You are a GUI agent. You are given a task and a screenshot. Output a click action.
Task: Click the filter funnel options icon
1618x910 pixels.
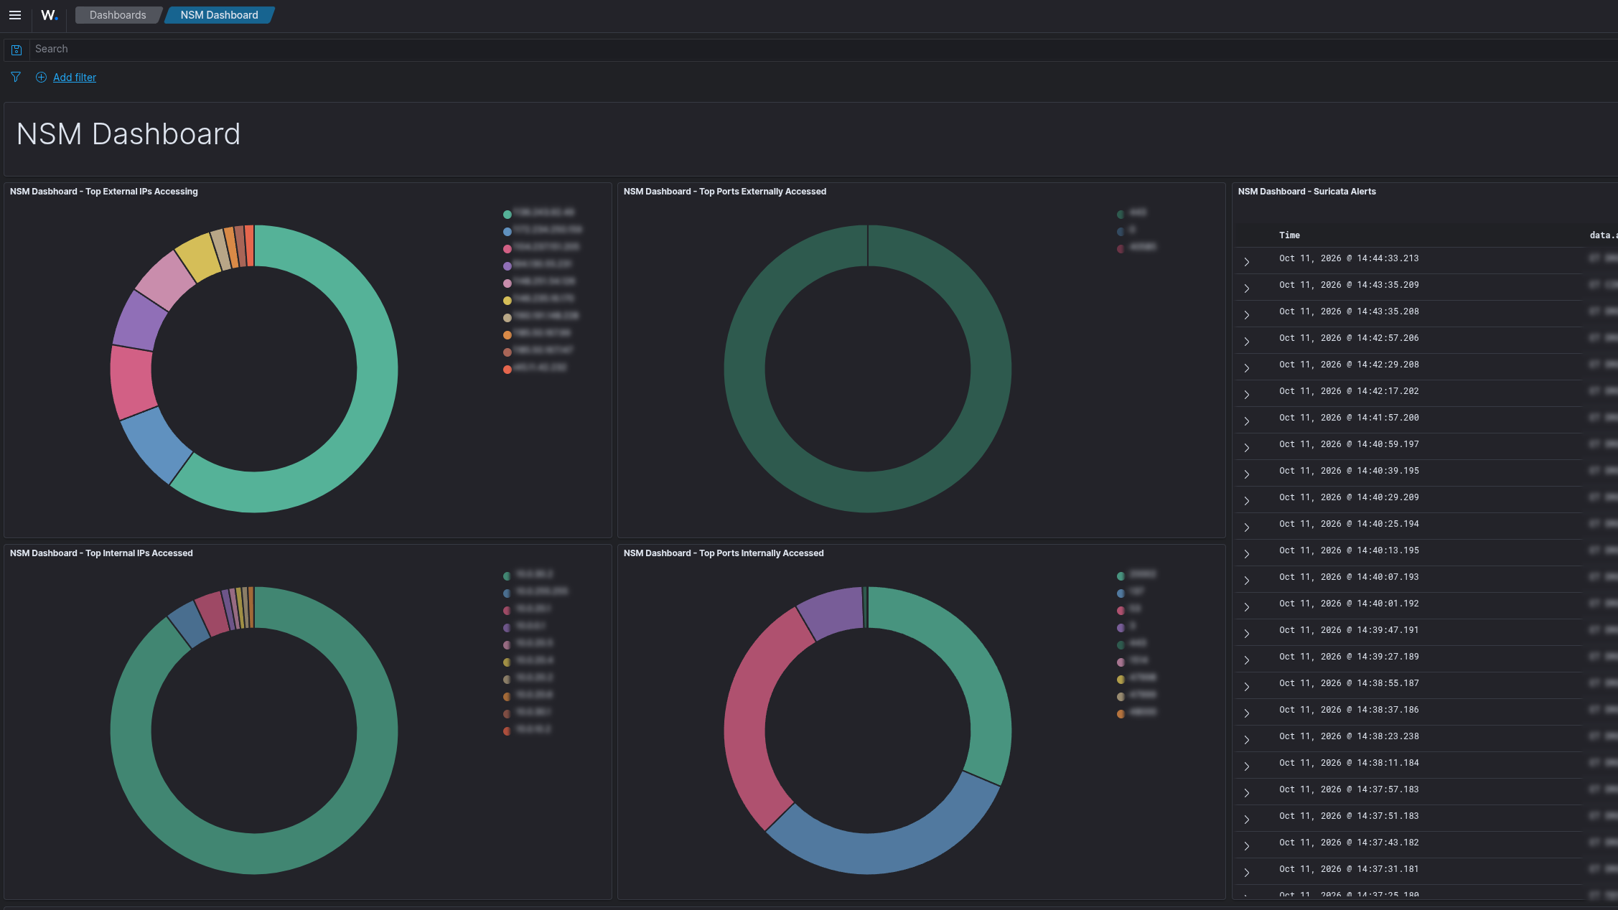coord(16,78)
